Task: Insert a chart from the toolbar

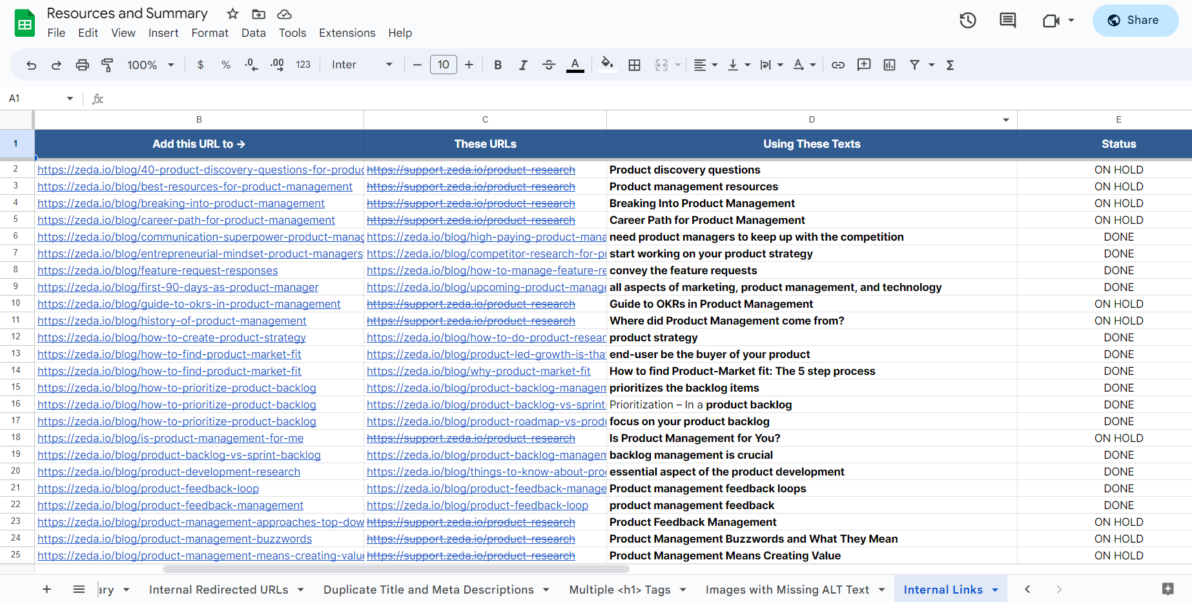Action: pyautogui.click(x=889, y=65)
